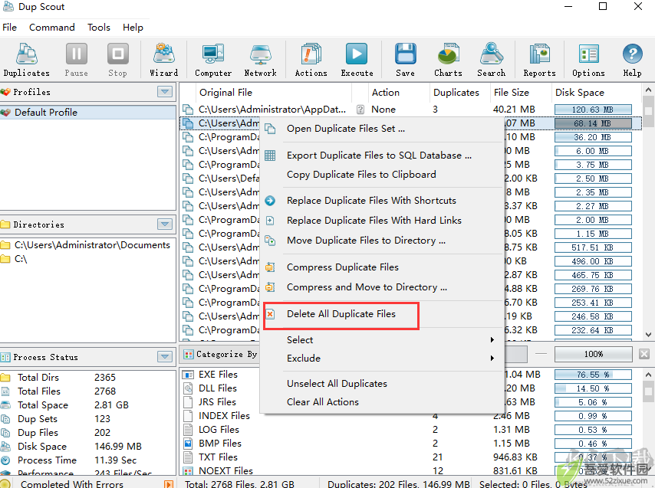Screen dimensions: 655x488
Task: Open the Reports toolbar icon
Action: pyautogui.click(x=539, y=60)
